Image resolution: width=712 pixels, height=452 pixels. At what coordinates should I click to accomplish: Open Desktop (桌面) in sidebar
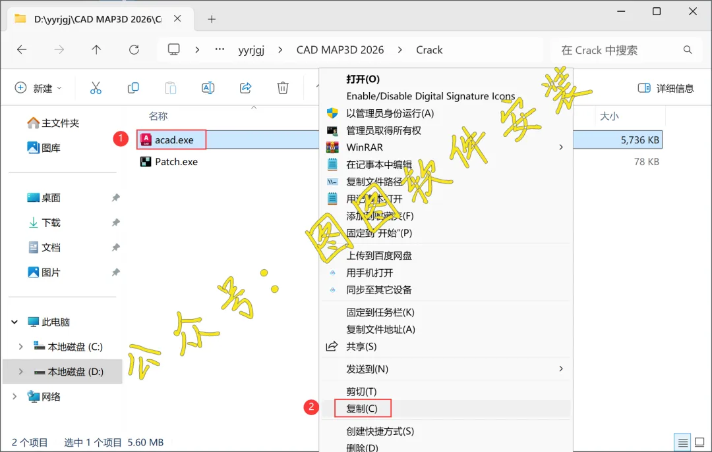point(44,197)
